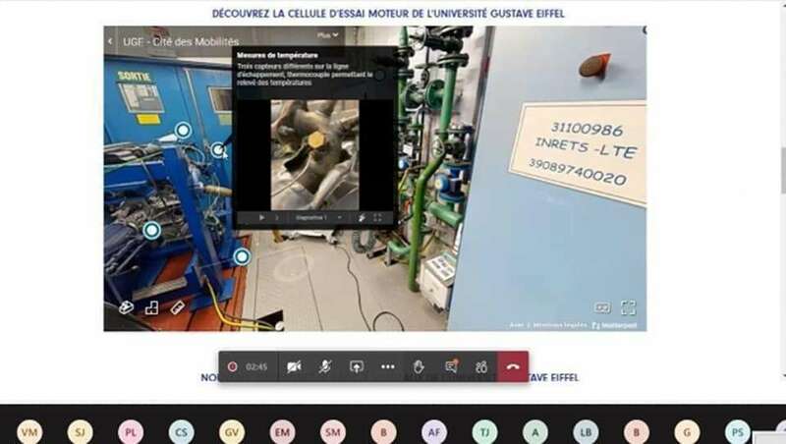786x444 pixels.
Task: Raise hand in the meeting
Action: [x=419, y=366]
